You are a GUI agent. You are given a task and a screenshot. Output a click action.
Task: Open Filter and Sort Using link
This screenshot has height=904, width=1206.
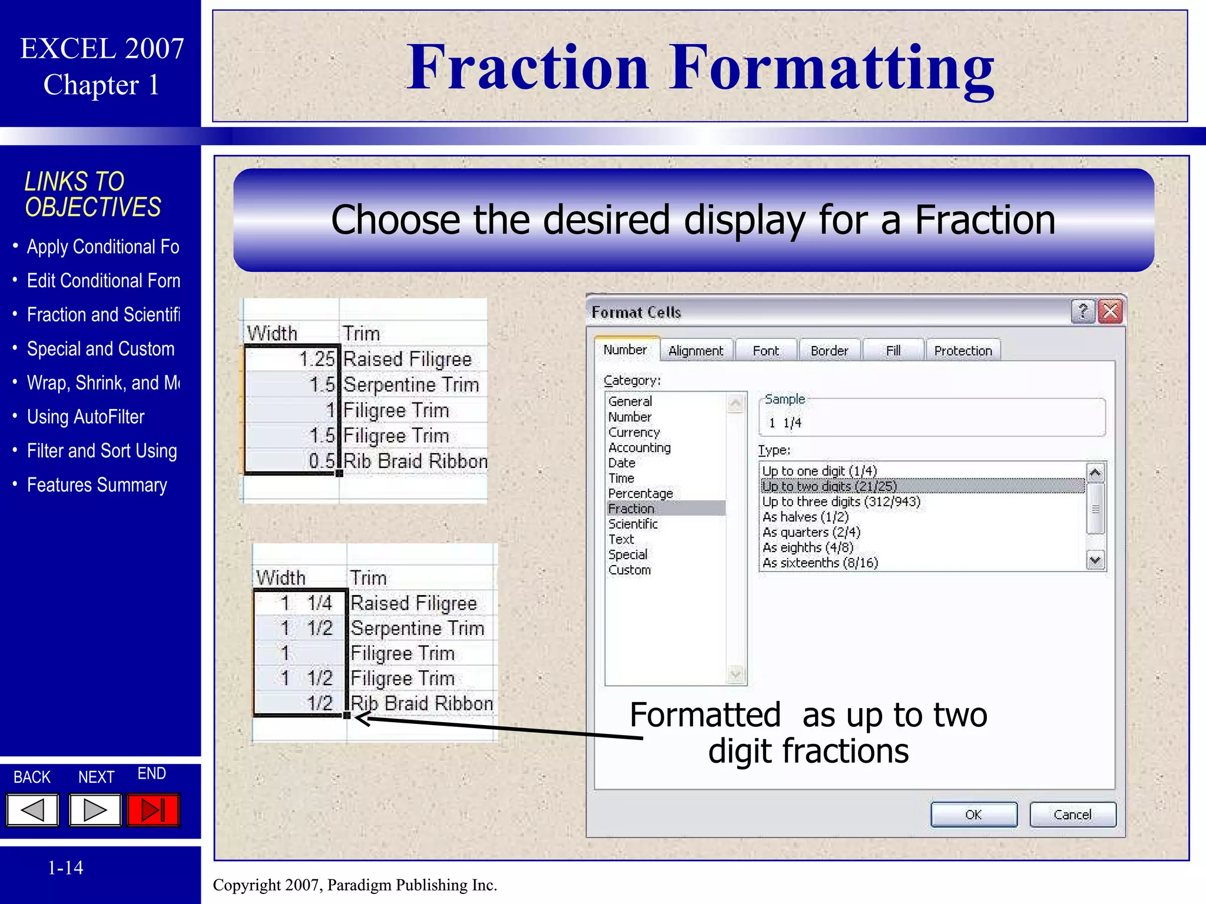102,451
